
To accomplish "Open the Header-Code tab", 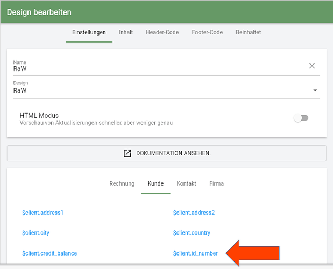I will pyautogui.click(x=162, y=32).
